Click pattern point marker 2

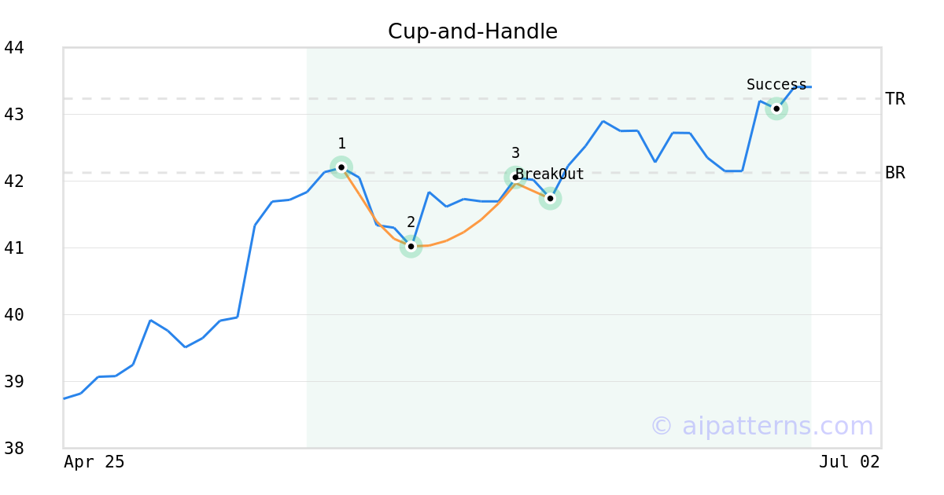(x=411, y=247)
